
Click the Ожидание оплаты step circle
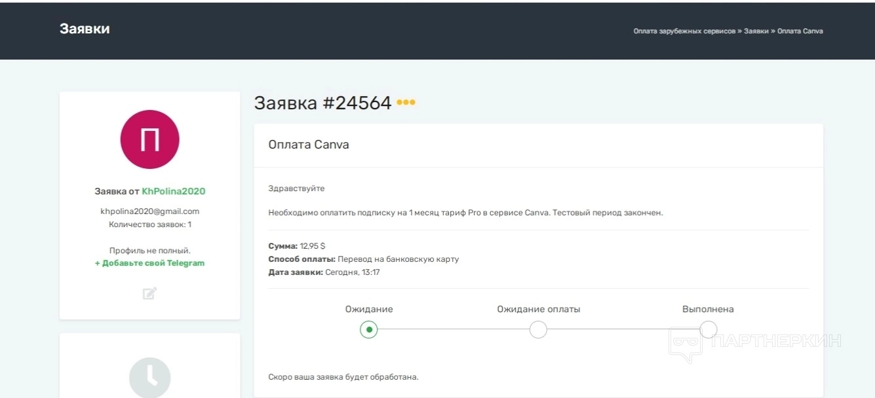click(538, 329)
